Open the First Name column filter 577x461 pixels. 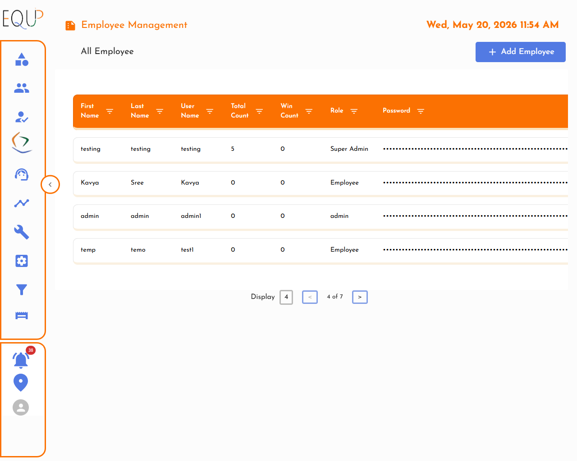110,111
